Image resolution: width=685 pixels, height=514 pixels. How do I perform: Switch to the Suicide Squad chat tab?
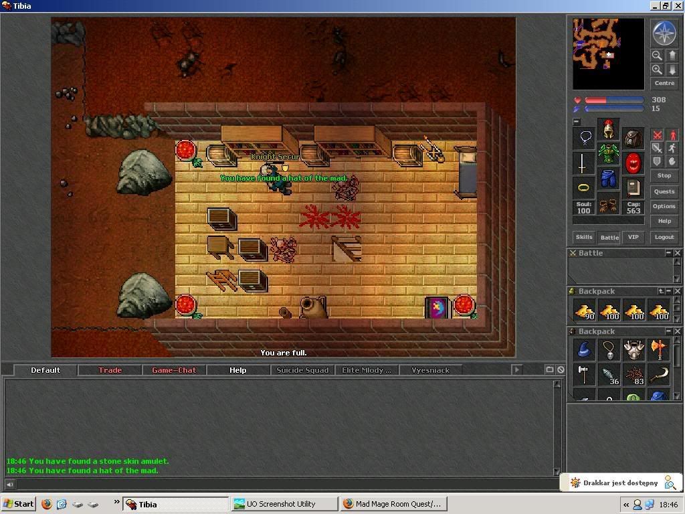tap(302, 370)
